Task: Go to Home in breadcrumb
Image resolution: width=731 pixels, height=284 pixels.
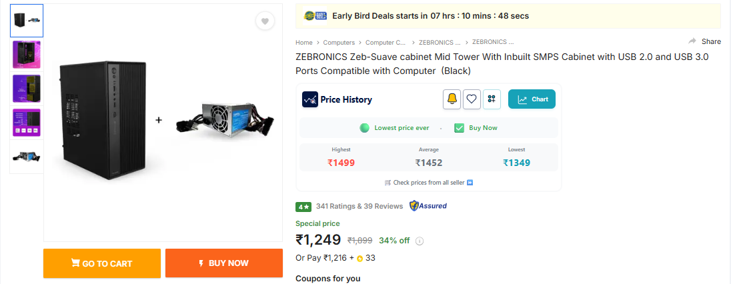Action: coord(304,42)
